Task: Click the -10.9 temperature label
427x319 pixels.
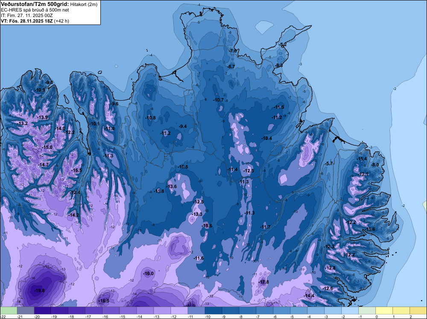Action: 41,90
